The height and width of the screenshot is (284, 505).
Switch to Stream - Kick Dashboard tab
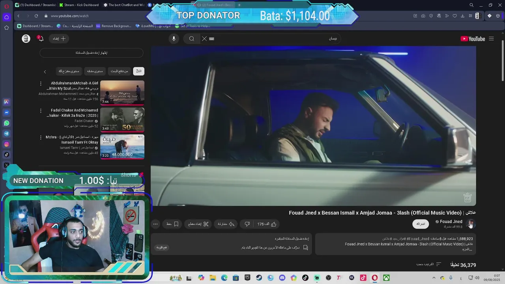pos(79,5)
